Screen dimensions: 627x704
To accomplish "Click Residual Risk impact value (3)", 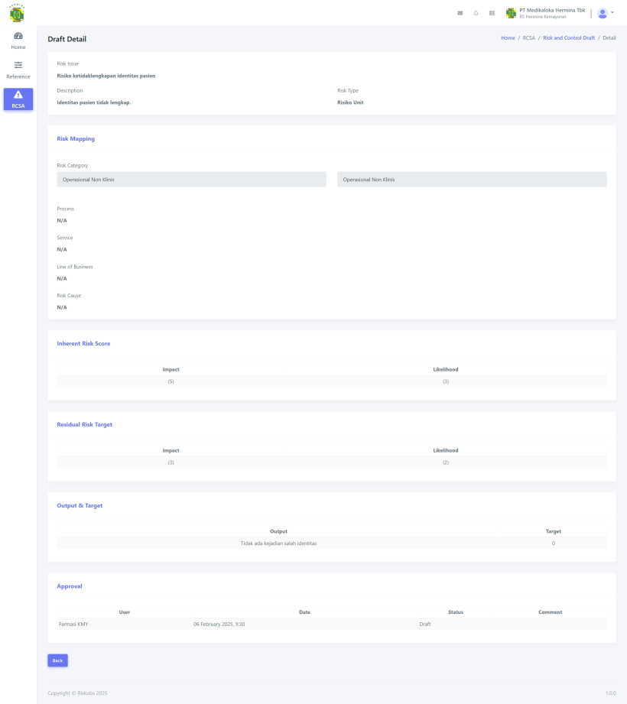I will tap(171, 462).
